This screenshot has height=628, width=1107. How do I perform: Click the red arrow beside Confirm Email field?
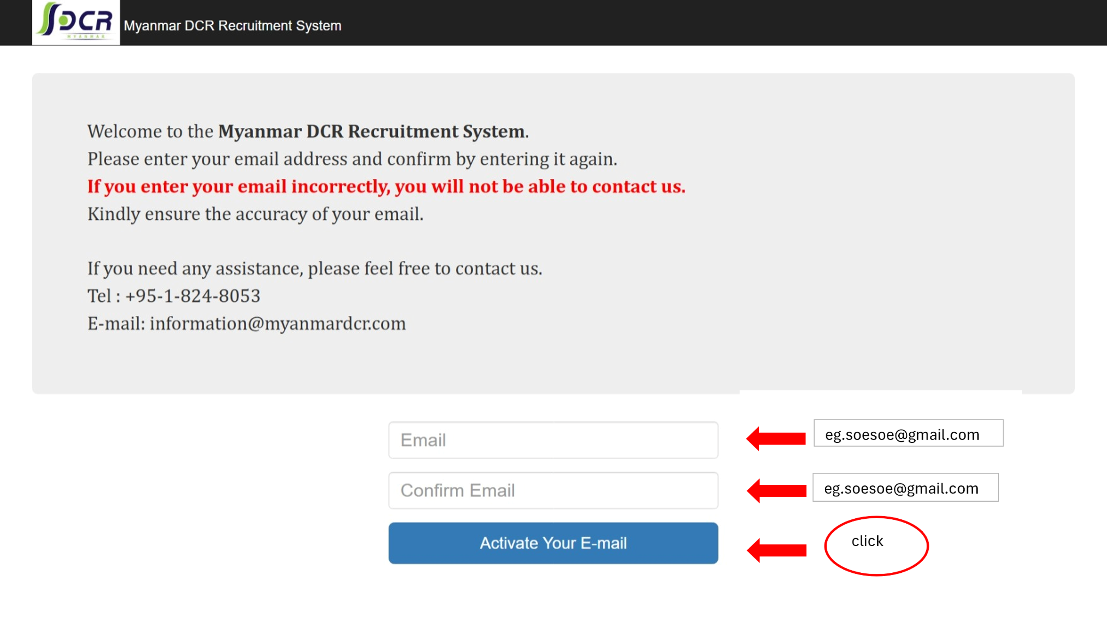(776, 490)
